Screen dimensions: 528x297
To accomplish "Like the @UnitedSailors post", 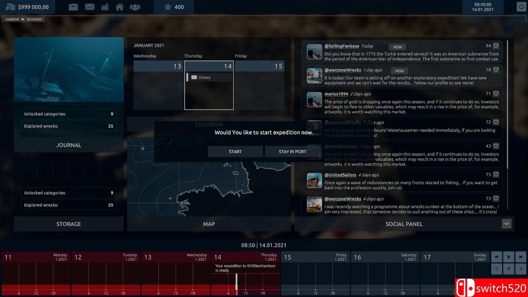I will coord(496,175).
